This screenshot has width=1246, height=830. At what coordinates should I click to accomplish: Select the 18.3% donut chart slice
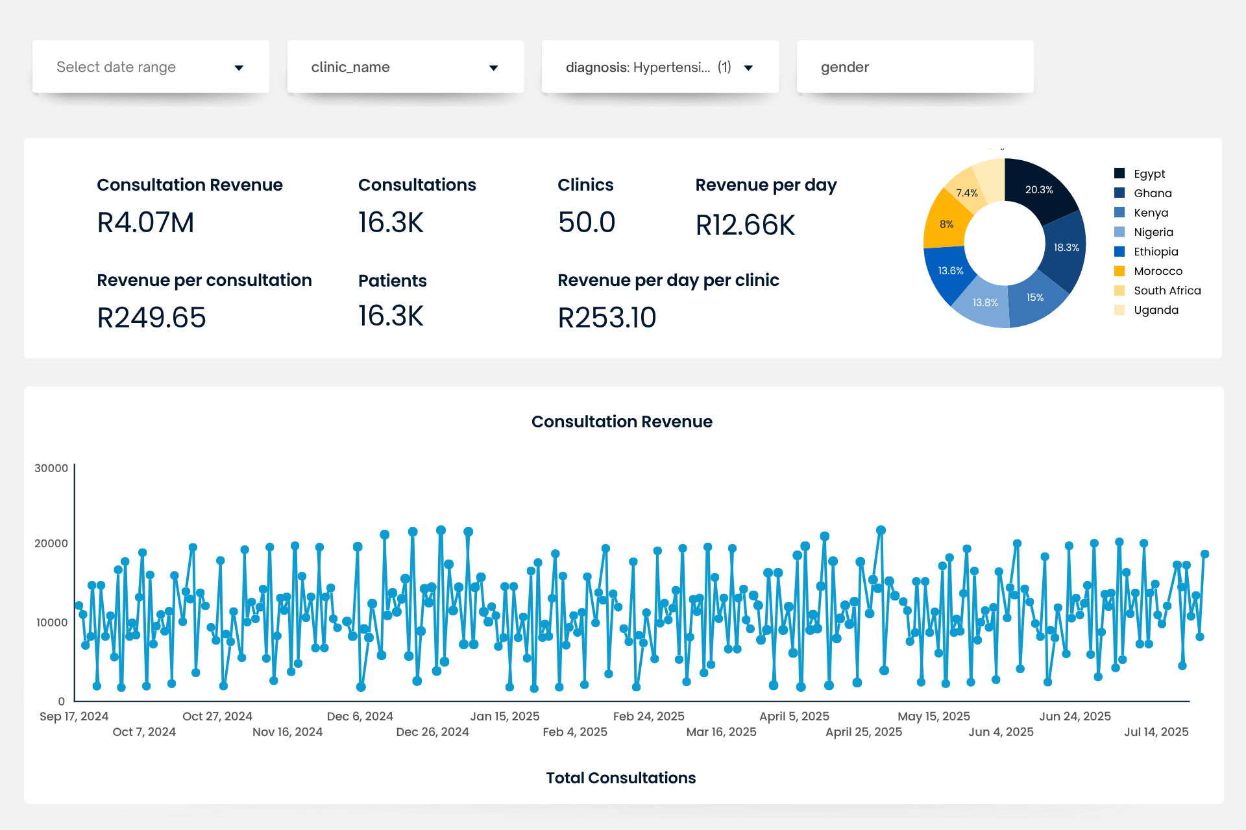coord(1066,248)
